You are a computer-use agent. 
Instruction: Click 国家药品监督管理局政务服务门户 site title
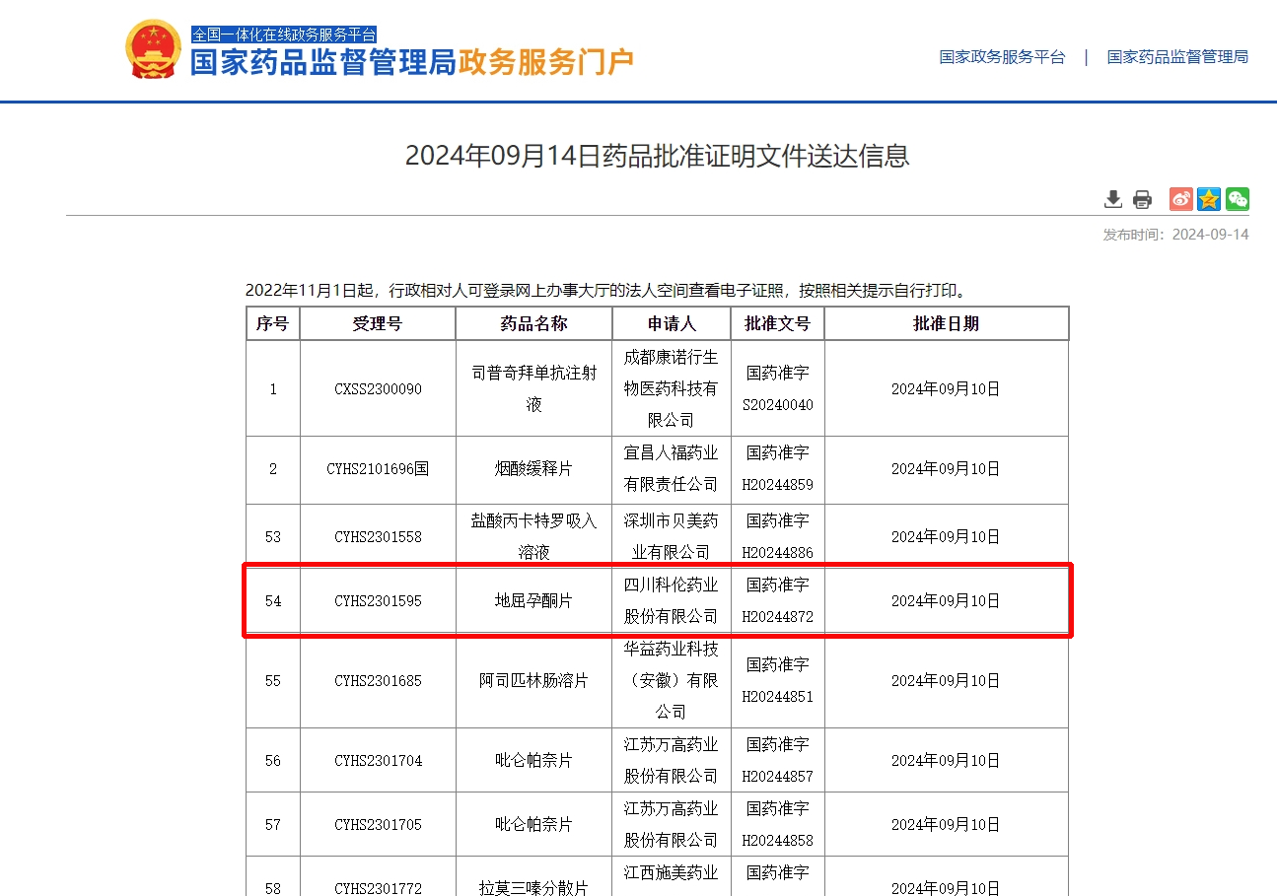point(411,62)
